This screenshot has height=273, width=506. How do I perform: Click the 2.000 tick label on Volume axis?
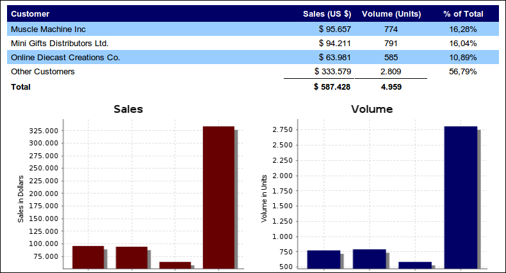(x=282, y=176)
